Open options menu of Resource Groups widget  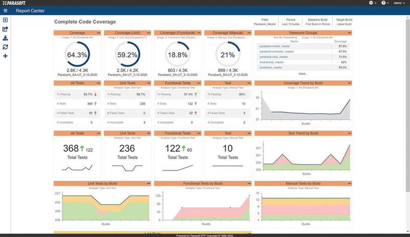point(350,33)
